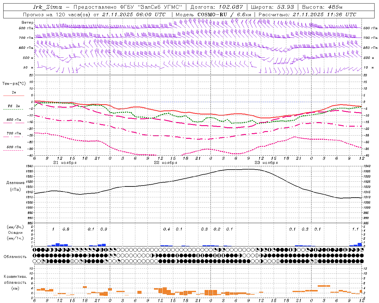Click the '1.1' three-hour precipitation value
379x303 pixels.
[x=355, y=229]
